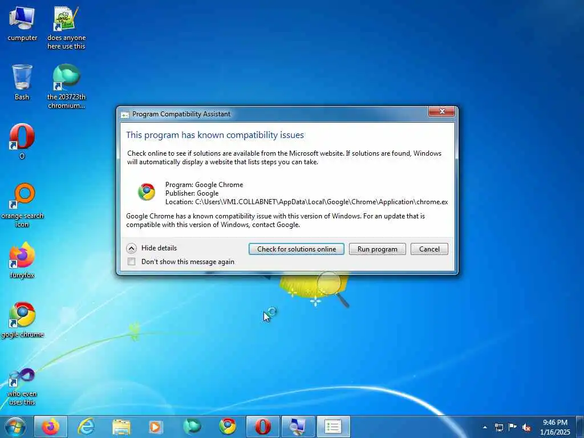Open Internet Explorer from the taskbar
The image size is (584, 438).
click(x=86, y=427)
